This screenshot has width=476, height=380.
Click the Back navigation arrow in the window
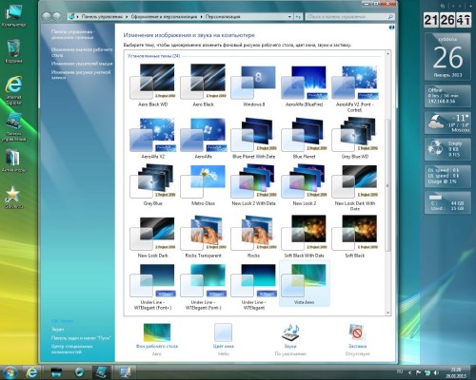pos(47,16)
